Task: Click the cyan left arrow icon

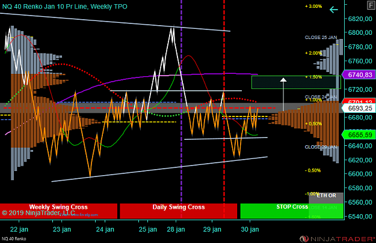Action: point(333,10)
